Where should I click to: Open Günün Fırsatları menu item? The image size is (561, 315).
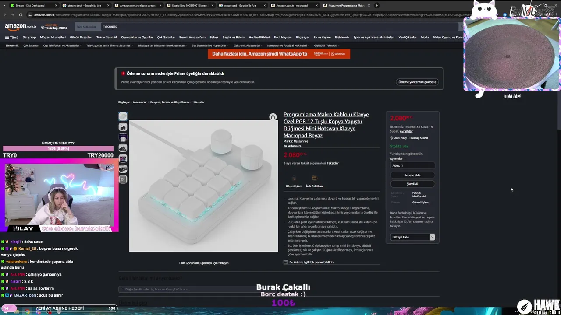click(81, 38)
